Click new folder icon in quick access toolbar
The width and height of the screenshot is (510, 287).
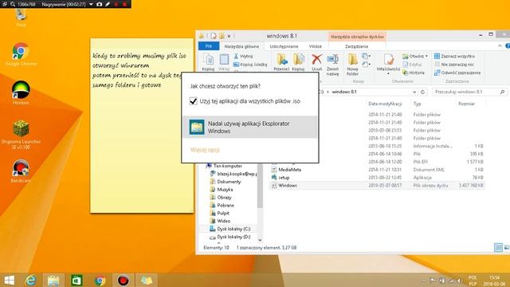click(222, 36)
